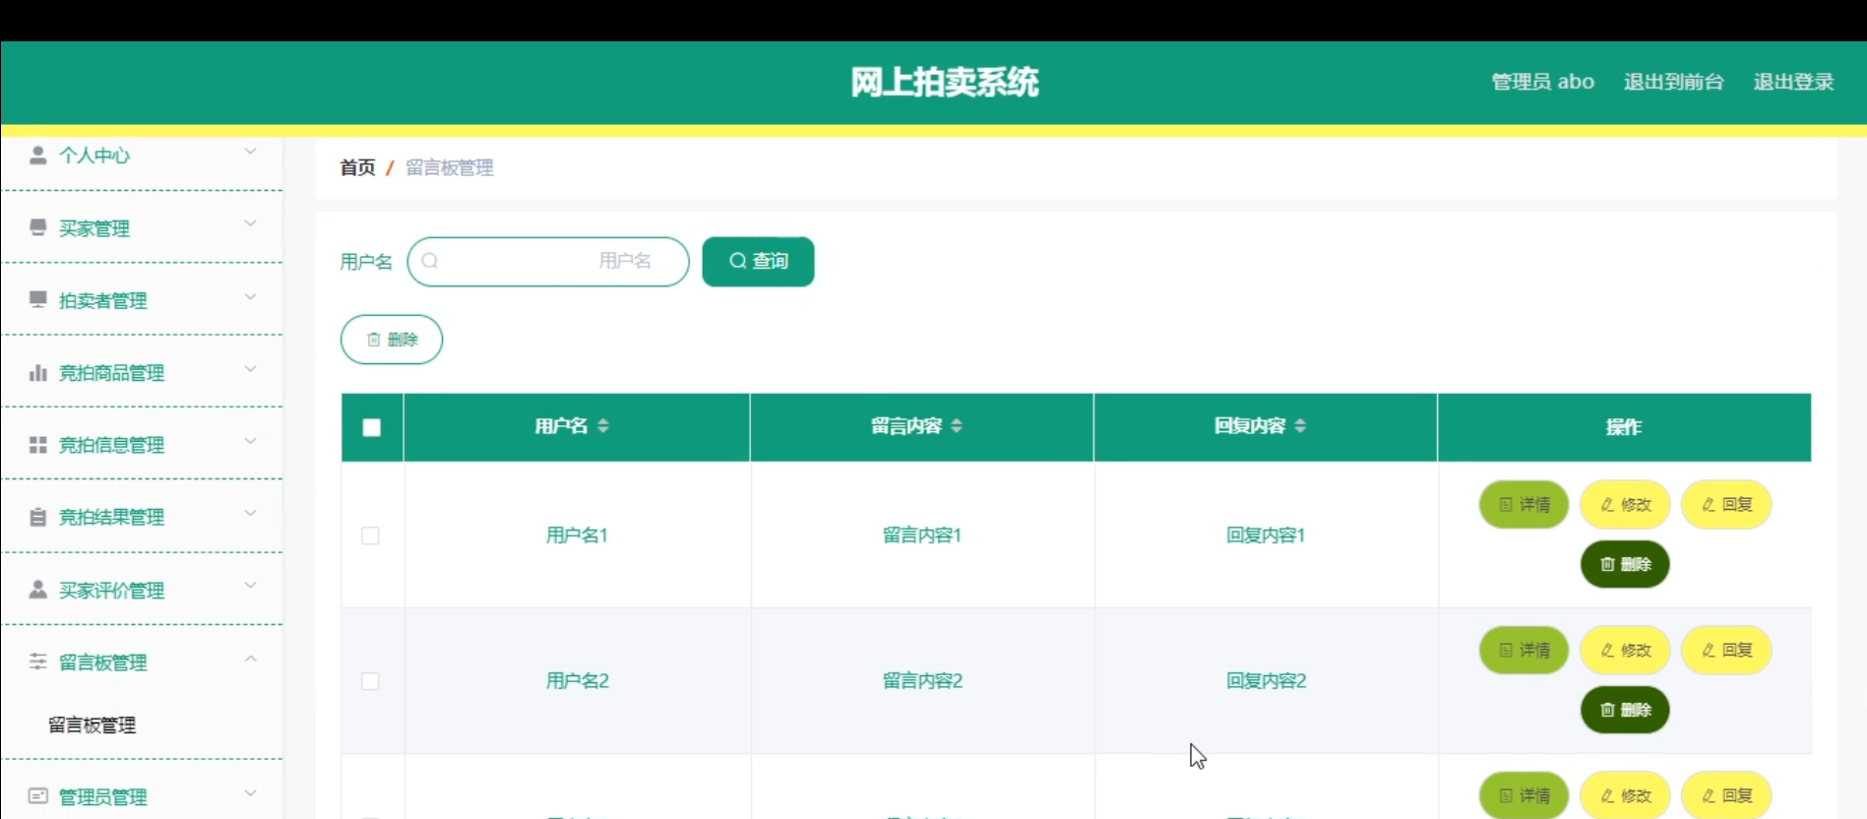Click the 竞拍商品管理 bar chart icon

(x=38, y=372)
